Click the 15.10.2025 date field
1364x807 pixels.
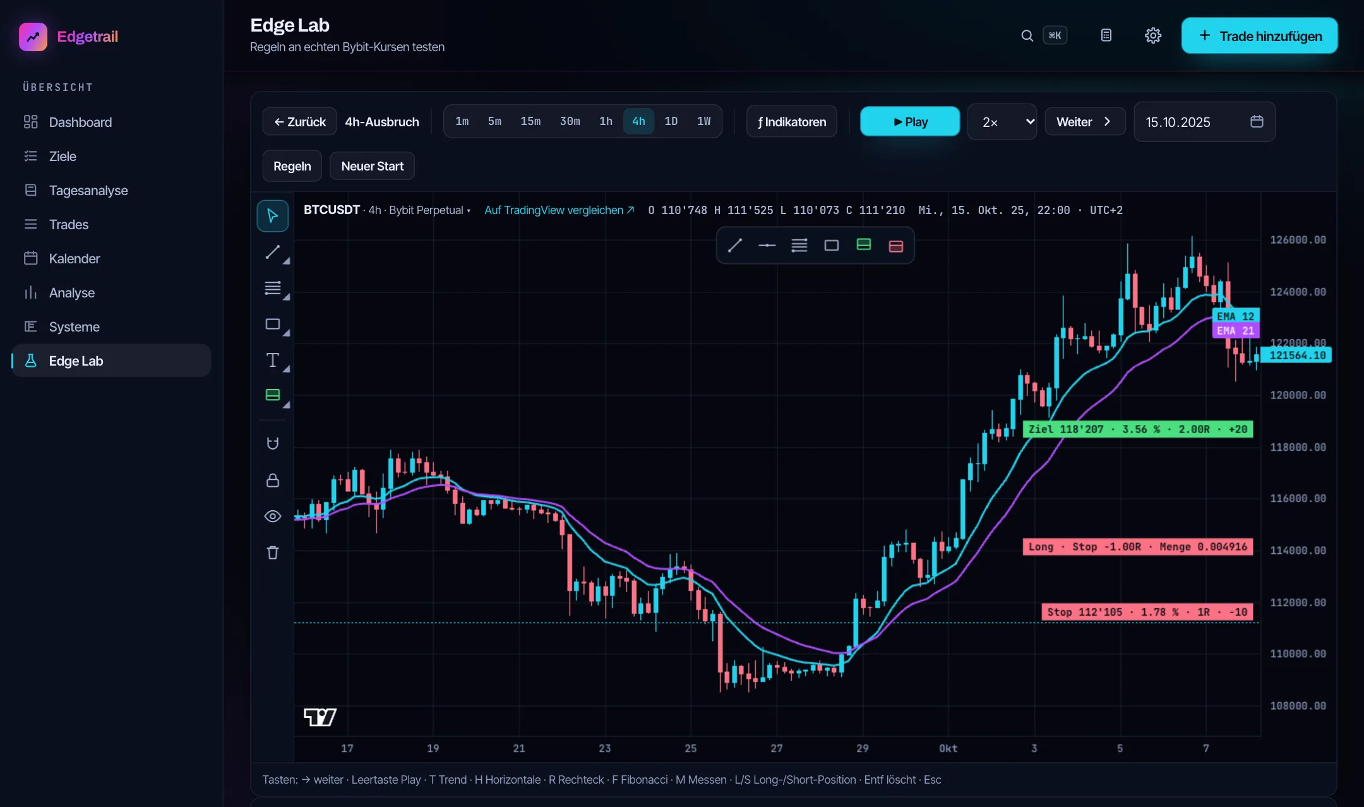(1204, 122)
